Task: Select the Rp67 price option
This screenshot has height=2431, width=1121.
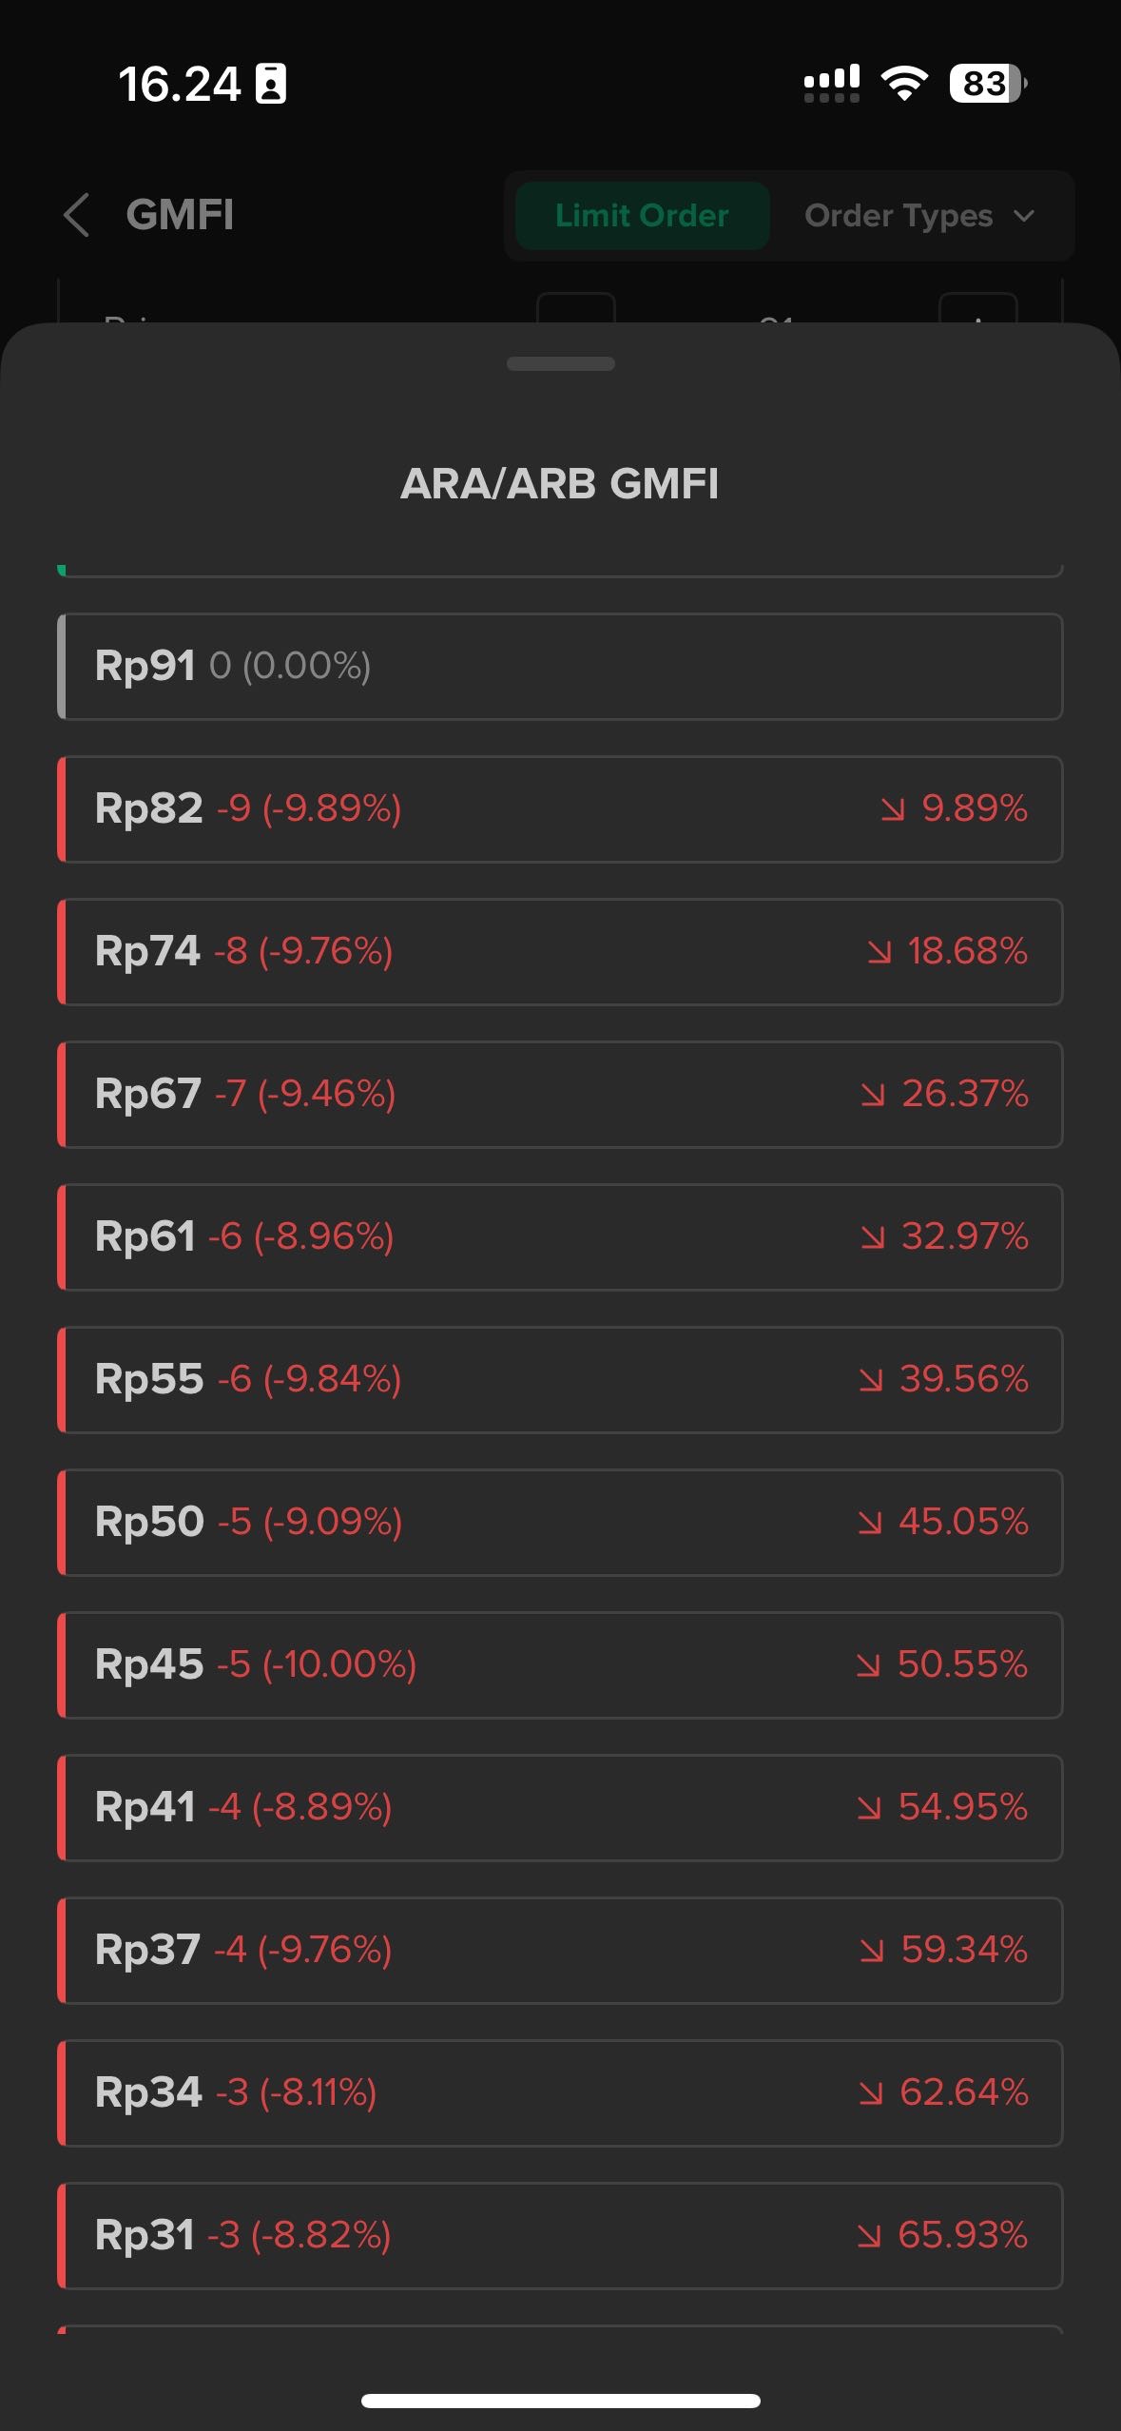Action: point(560,1095)
